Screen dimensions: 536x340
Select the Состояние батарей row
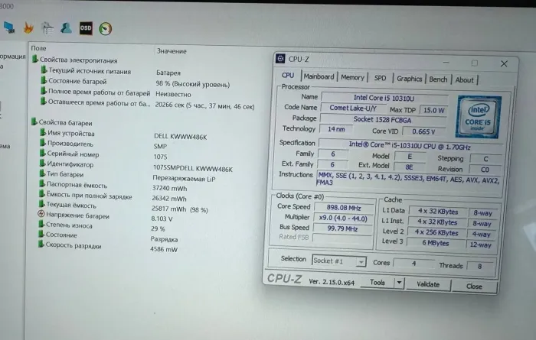tap(135, 83)
